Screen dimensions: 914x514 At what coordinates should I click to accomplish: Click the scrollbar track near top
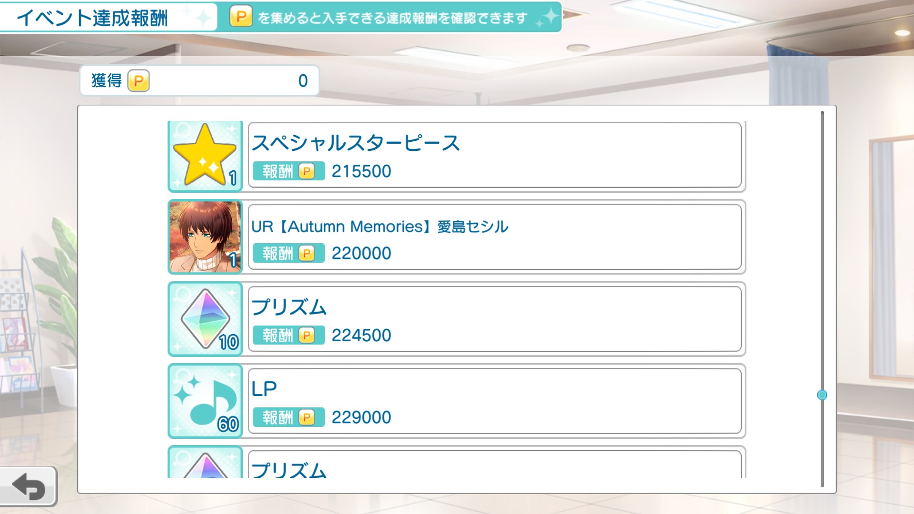click(x=822, y=143)
